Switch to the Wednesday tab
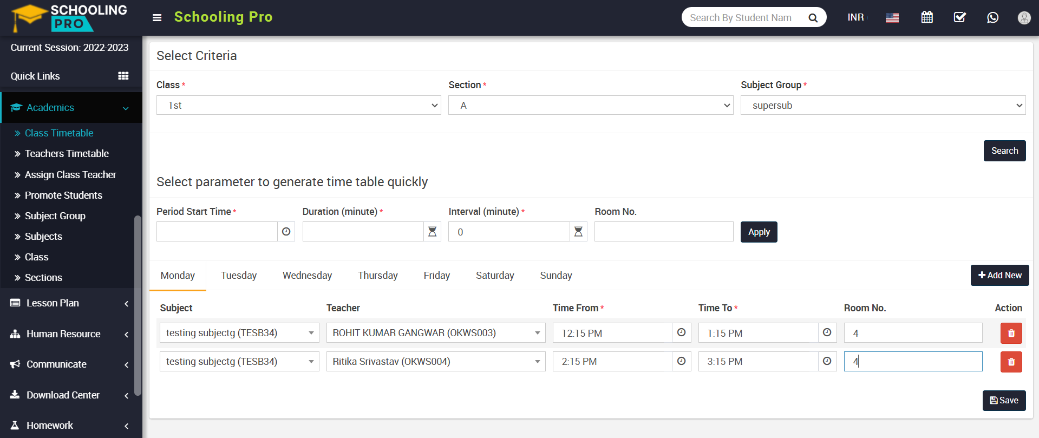The height and width of the screenshot is (438, 1039). (307, 276)
